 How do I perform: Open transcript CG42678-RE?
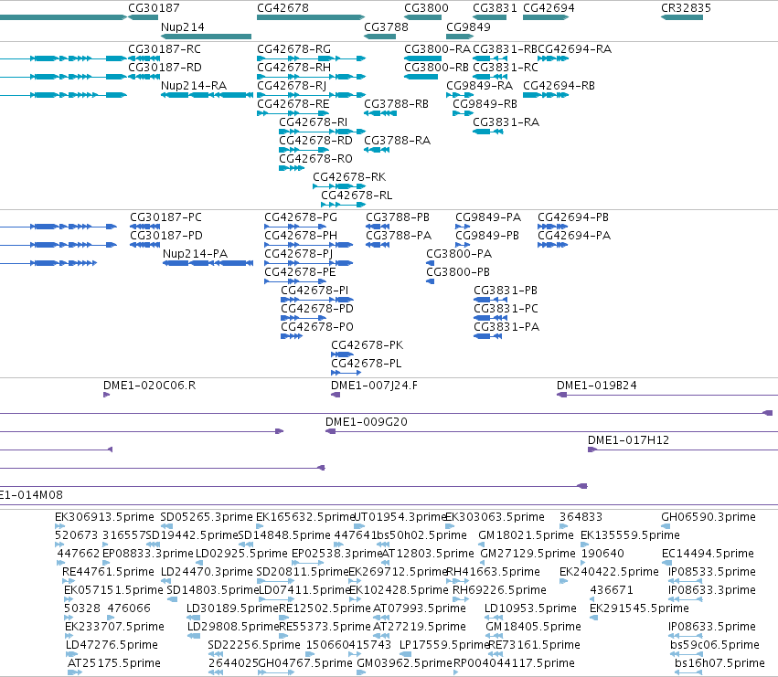coord(293,104)
